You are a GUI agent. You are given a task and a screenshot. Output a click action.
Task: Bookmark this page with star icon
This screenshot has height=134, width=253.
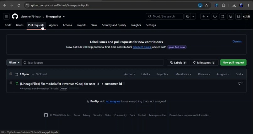point(207,5)
